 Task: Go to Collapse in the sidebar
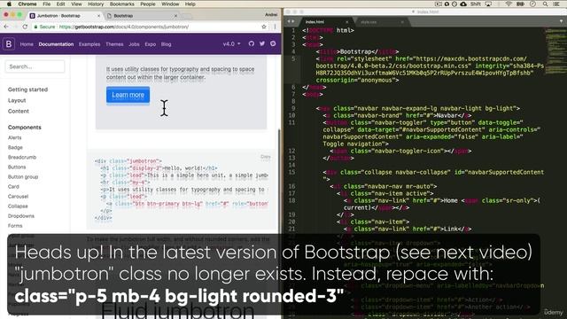click(x=18, y=206)
